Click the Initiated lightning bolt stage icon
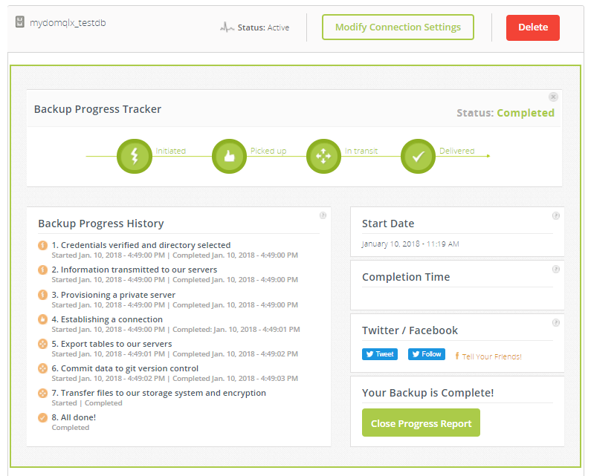 (x=135, y=156)
